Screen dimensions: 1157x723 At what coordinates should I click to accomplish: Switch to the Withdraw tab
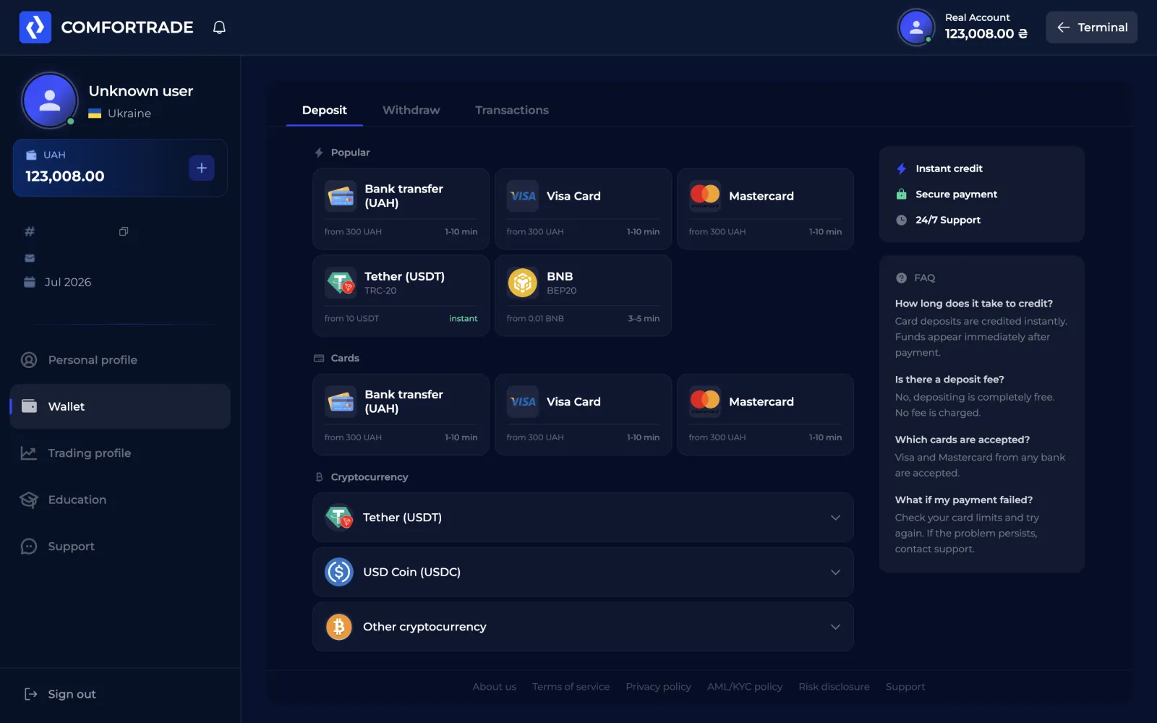click(x=411, y=110)
